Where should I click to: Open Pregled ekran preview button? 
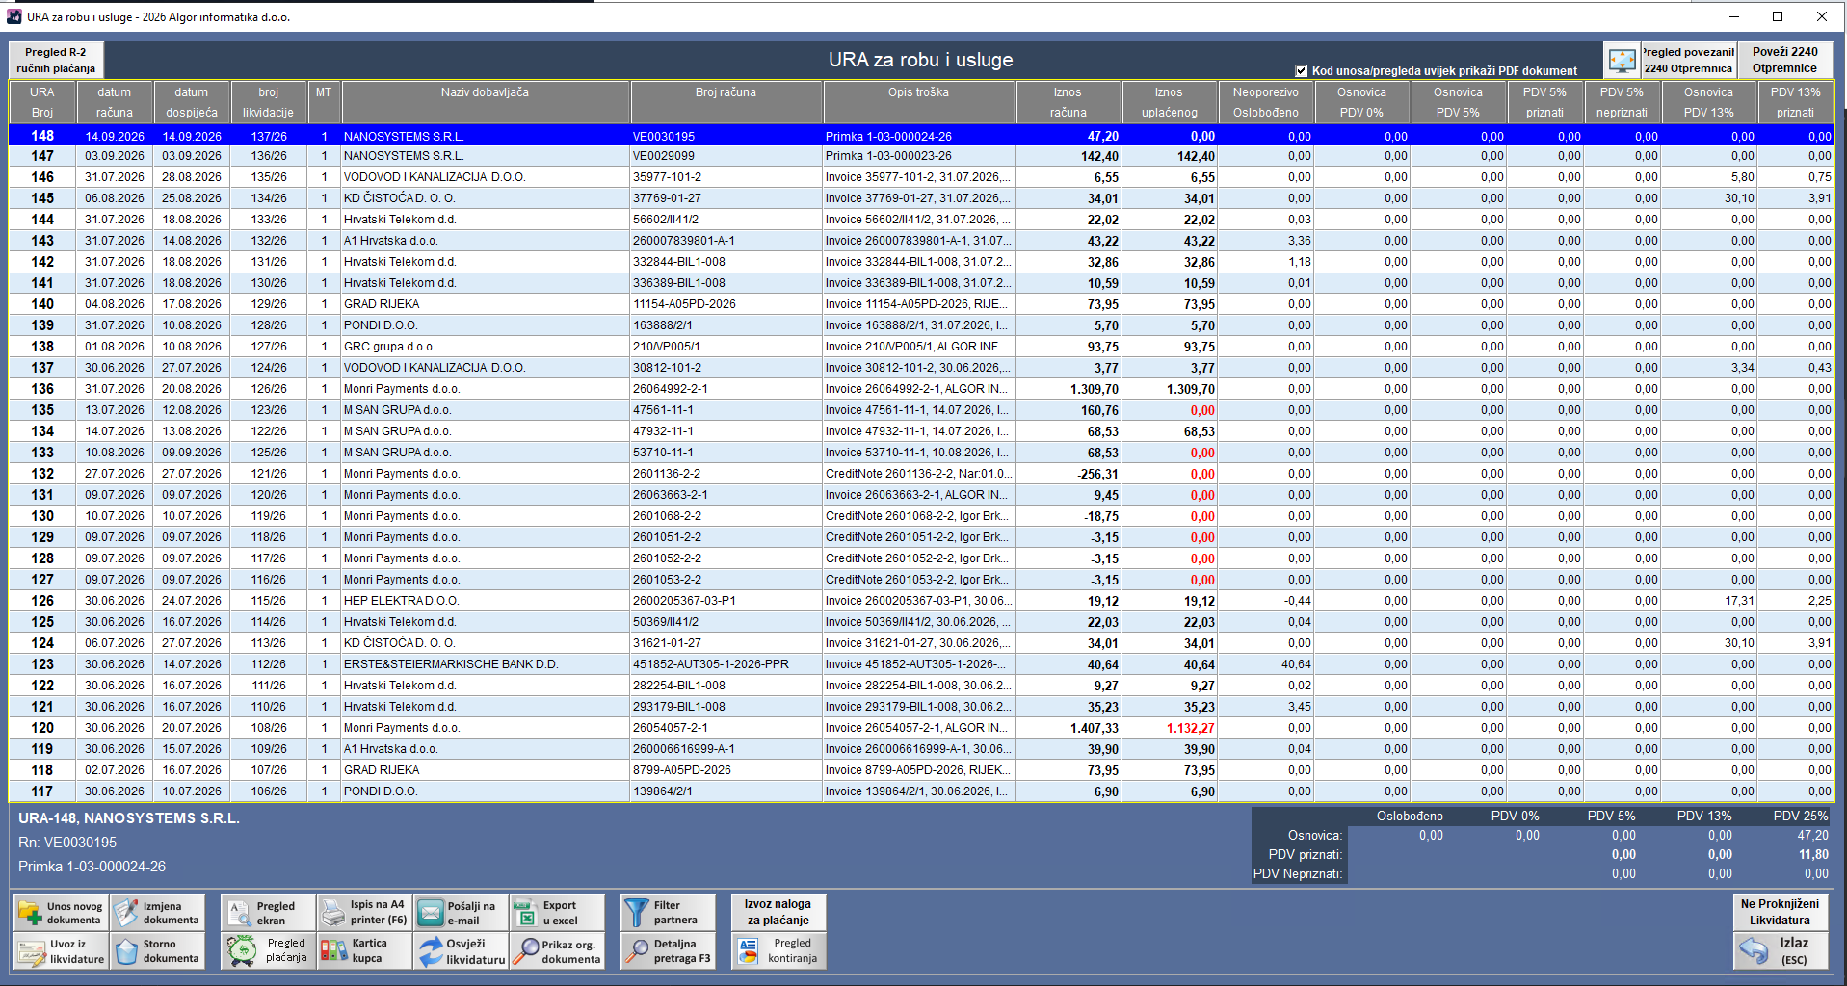(268, 912)
